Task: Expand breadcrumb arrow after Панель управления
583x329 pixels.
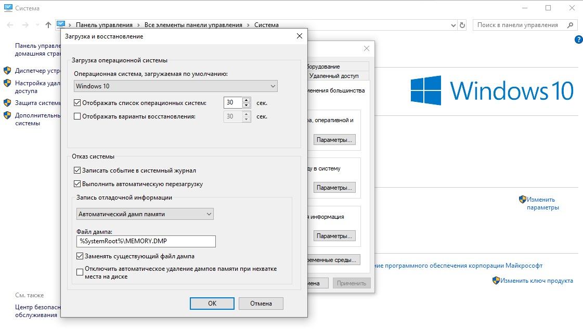Action: click(138, 25)
